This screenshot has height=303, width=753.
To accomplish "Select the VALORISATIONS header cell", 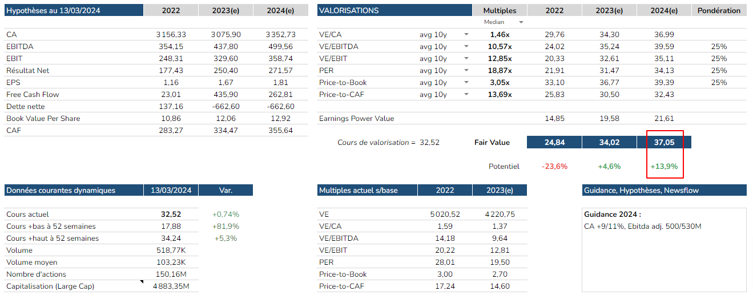I will [x=394, y=10].
